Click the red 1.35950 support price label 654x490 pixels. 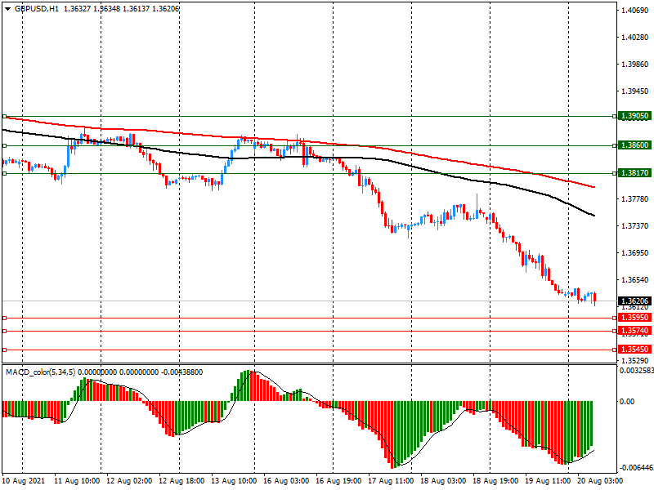coord(634,318)
